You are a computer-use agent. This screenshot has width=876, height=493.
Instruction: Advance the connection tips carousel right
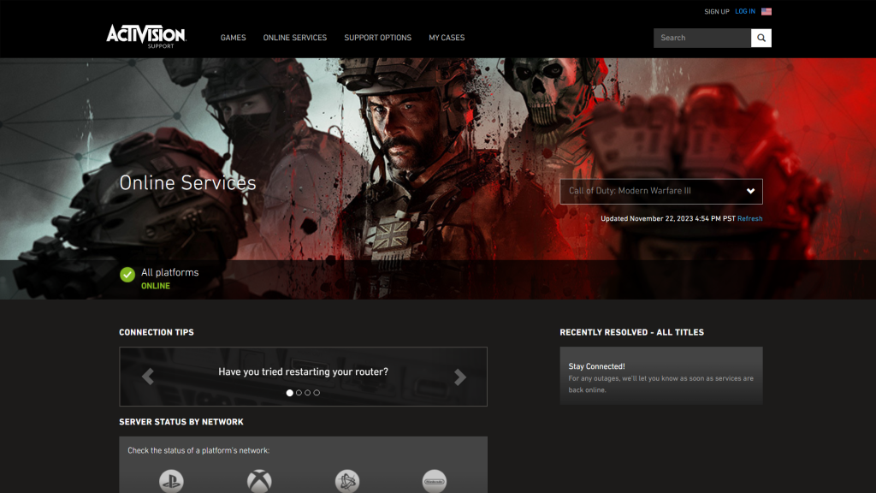point(462,376)
